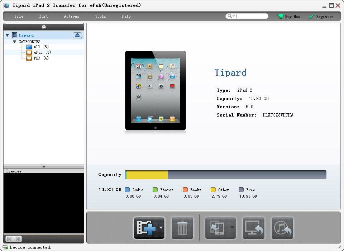Image resolution: width=344 pixels, height=251 pixels.
Task: Click the Photos green color swatch
Action: (155, 190)
